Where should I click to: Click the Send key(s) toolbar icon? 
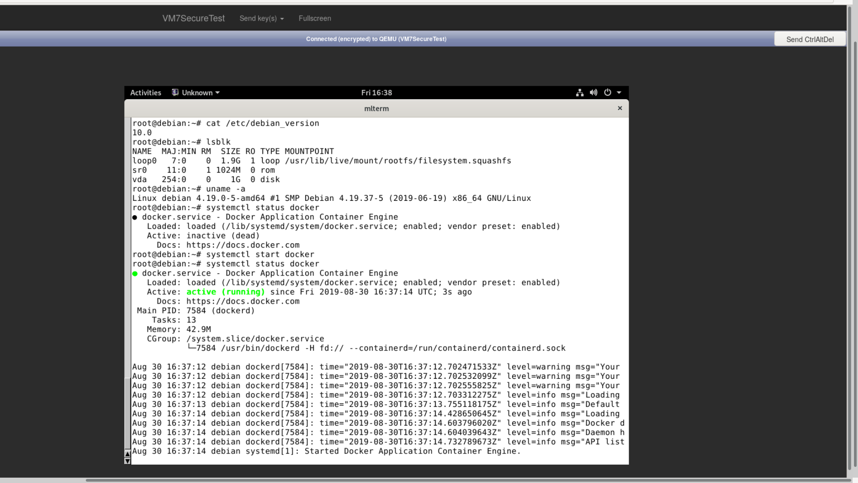pos(262,18)
